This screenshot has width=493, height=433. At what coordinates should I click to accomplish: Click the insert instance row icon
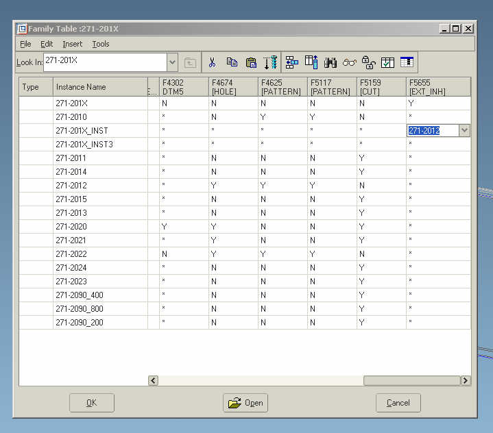[x=292, y=62]
